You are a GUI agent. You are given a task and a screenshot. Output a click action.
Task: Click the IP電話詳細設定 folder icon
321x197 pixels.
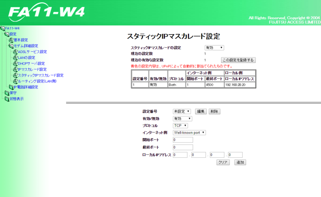coord(11,87)
